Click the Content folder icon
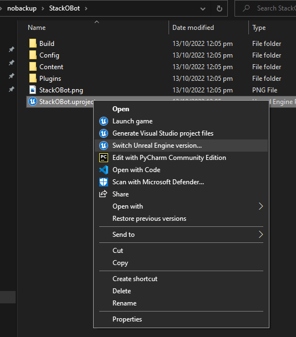296x337 pixels. tap(33, 66)
